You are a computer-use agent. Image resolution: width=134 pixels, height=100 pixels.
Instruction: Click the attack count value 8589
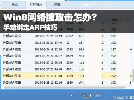[x=69, y=56]
